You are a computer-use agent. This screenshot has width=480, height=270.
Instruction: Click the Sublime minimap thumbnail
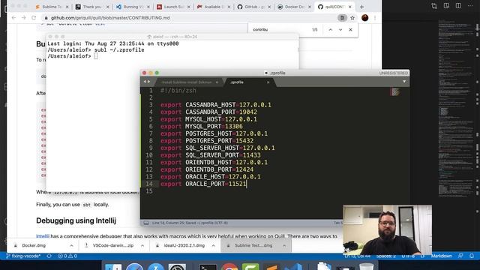coord(395,91)
